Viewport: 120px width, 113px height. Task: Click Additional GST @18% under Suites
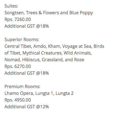point(27,26)
